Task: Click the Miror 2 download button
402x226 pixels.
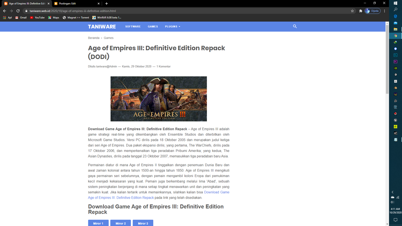Action: point(121,223)
